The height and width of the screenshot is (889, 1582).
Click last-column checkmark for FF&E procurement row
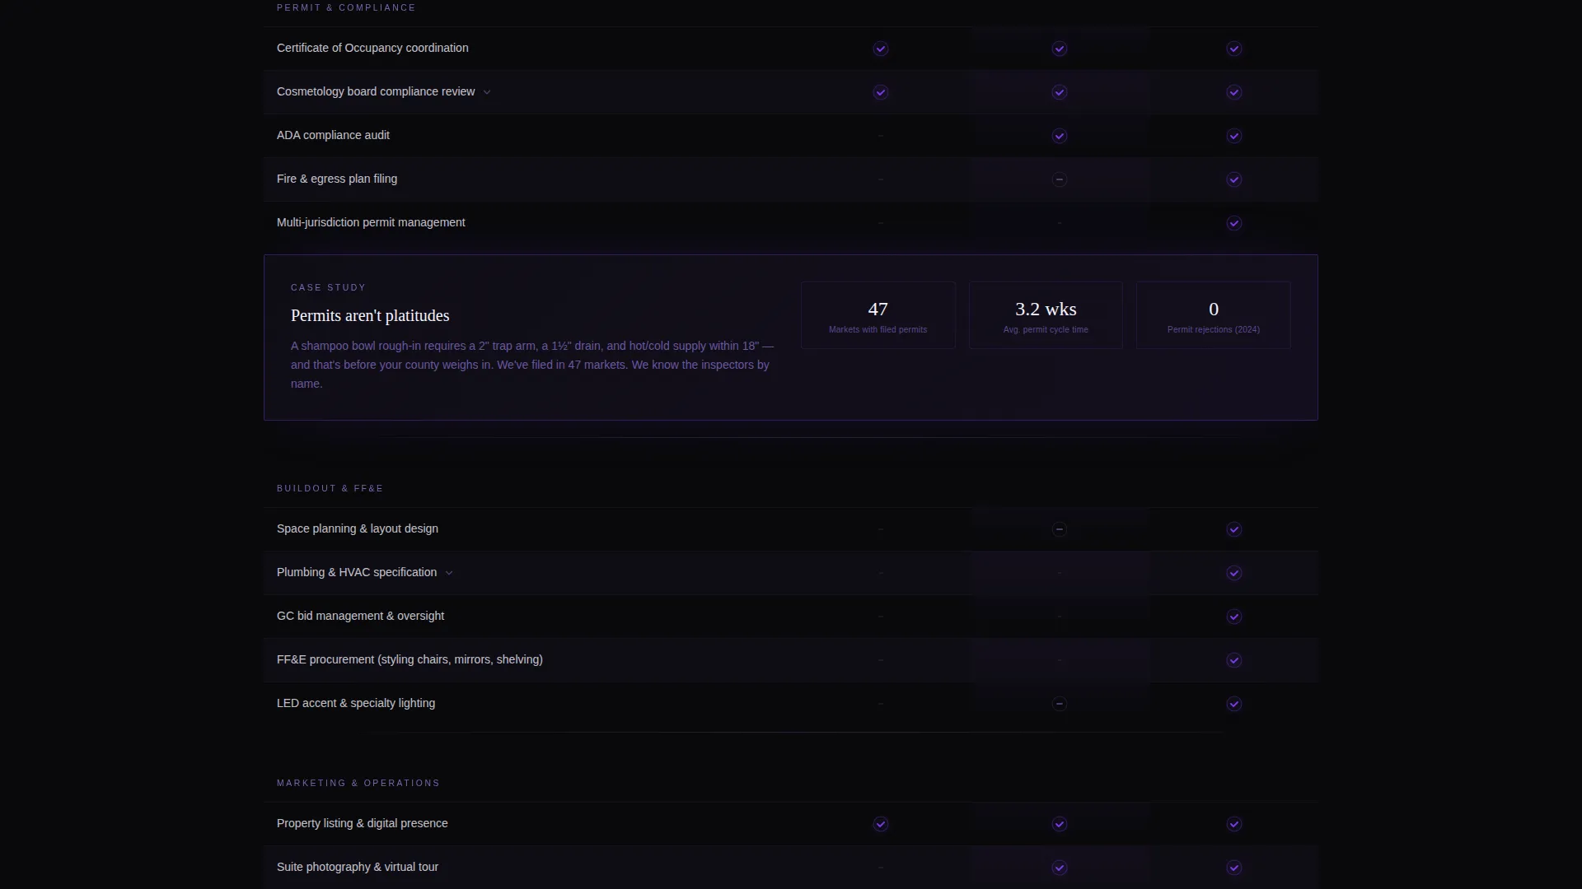click(x=1234, y=660)
